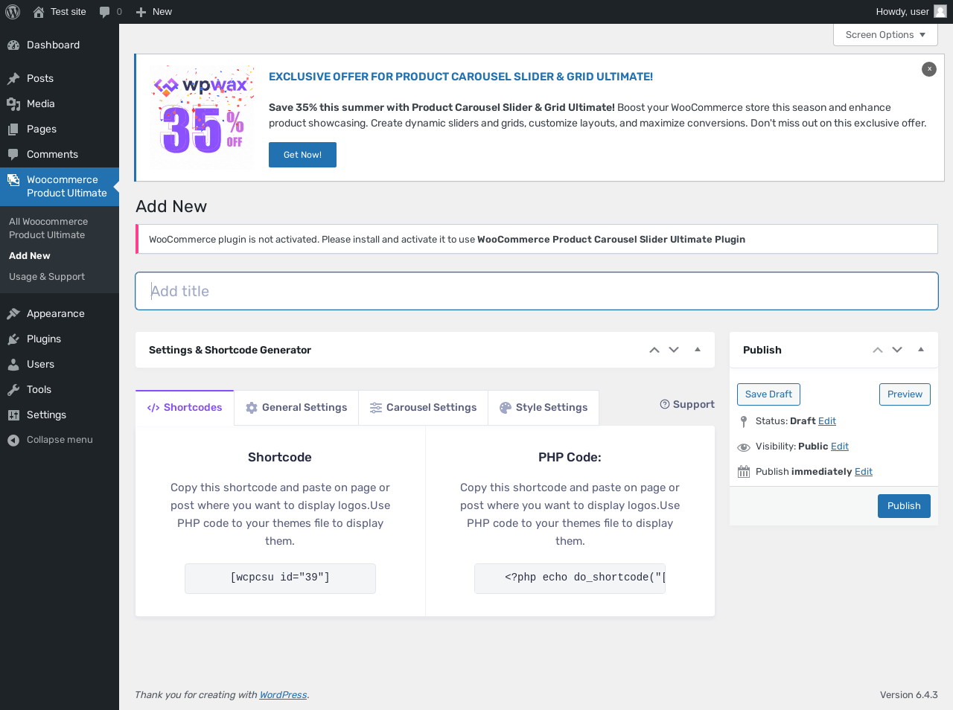Viewport: 953px width, 710px height.
Task: Click the Save Draft button
Action: [x=768, y=394]
